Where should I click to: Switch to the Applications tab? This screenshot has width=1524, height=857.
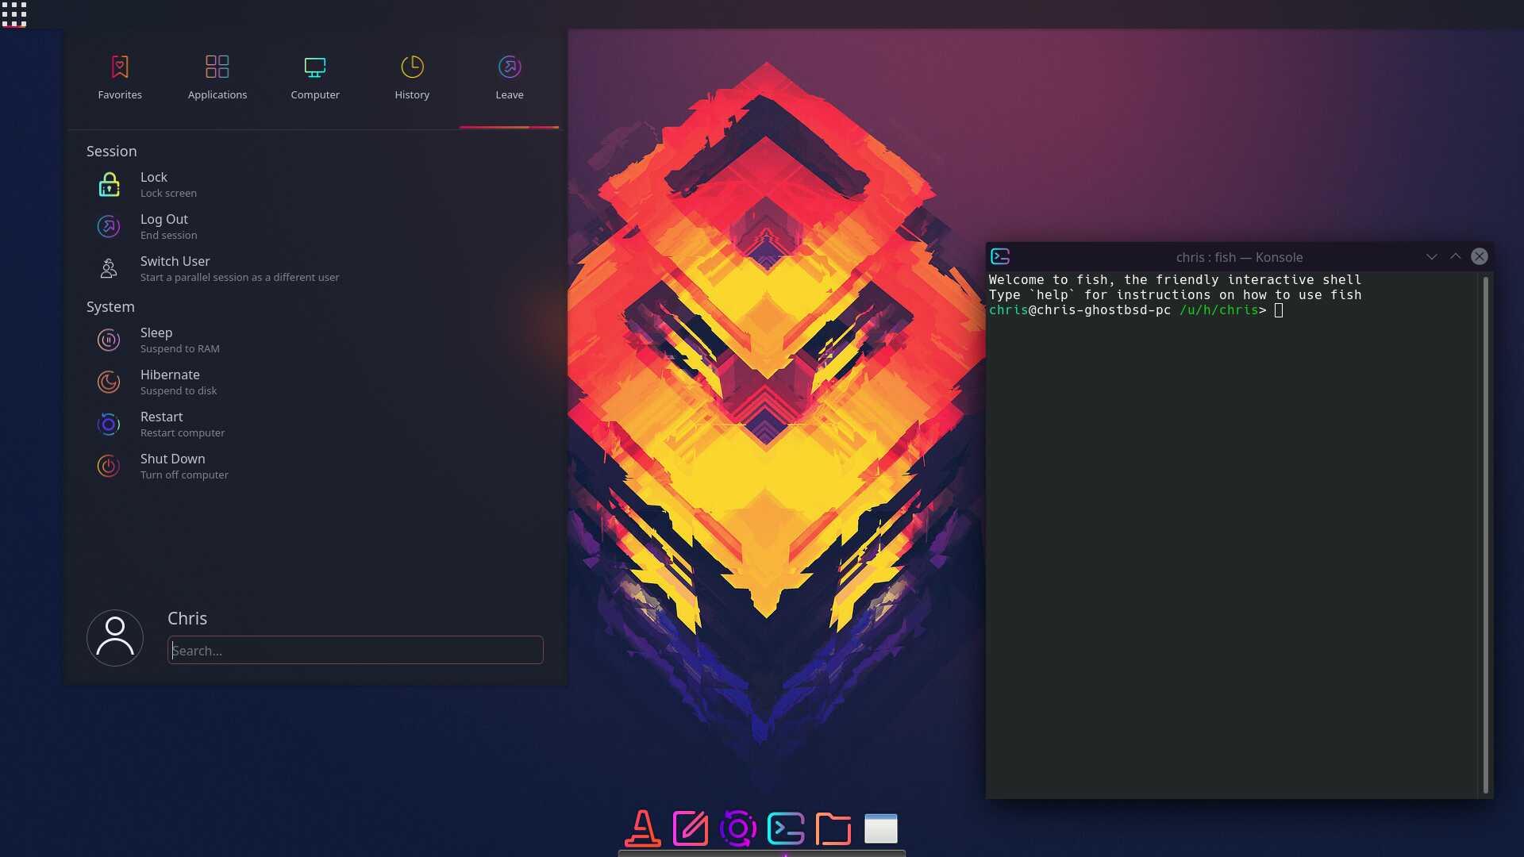pyautogui.click(x=217, y=79)
